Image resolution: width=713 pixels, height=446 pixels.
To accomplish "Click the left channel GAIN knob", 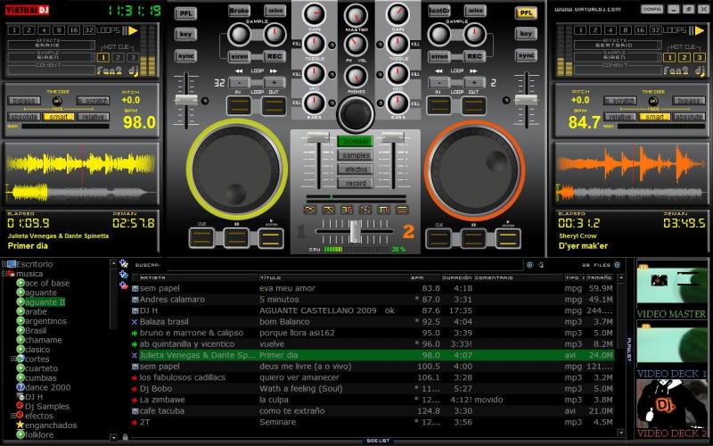I will click(315, 14).
